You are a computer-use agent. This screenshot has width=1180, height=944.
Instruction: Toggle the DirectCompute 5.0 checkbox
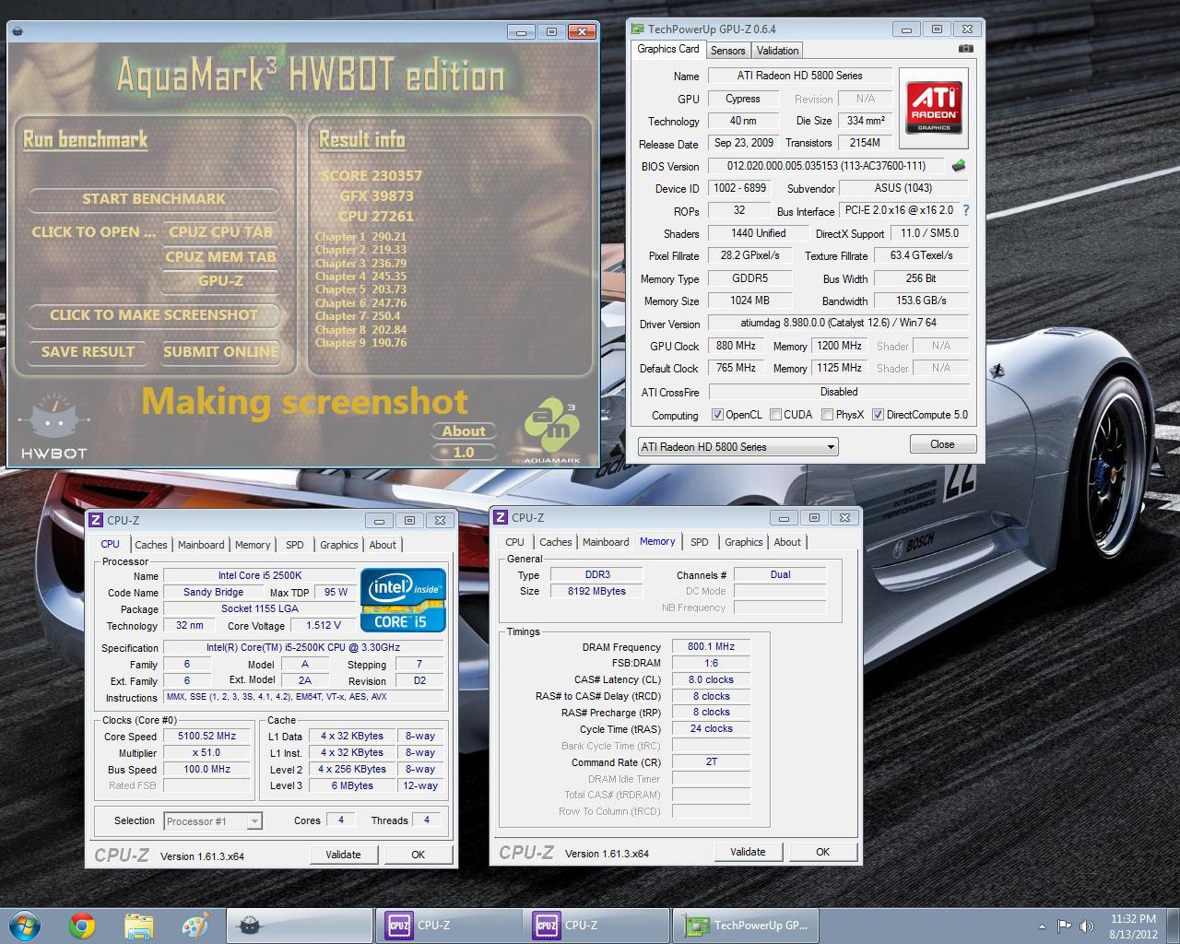click(878, 415)
